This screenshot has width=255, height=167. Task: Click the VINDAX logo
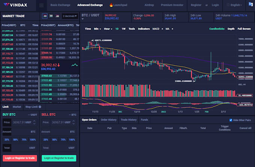point(15,5)
